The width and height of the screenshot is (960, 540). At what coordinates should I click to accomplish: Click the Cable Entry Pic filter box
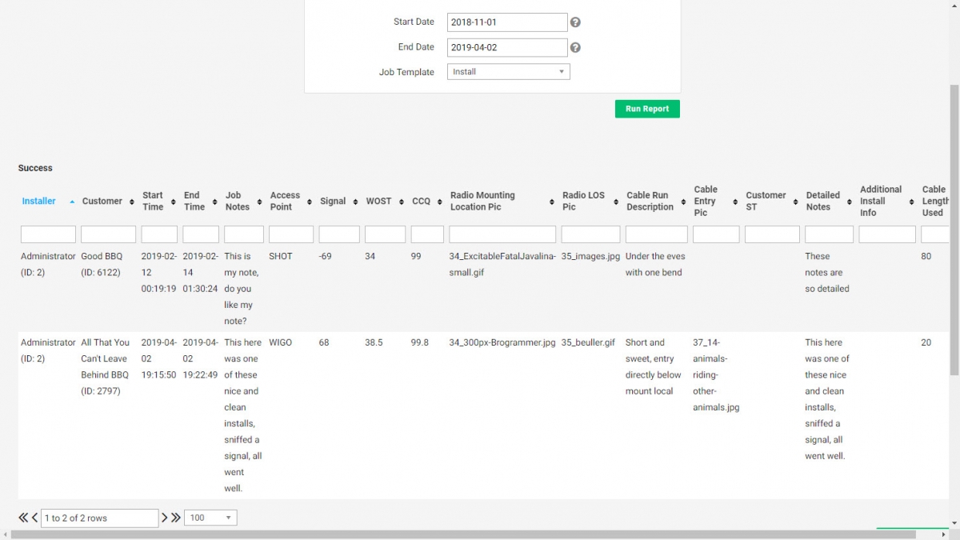pyautogui.click(x=716, y=234)
